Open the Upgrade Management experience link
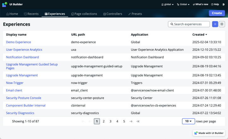The image size is (228, 139). [x=22, y=75]
